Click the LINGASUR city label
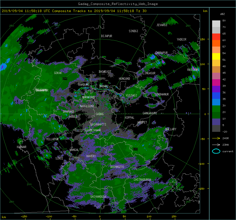This screenshot has height=220, width=236. tap(149, 73)
